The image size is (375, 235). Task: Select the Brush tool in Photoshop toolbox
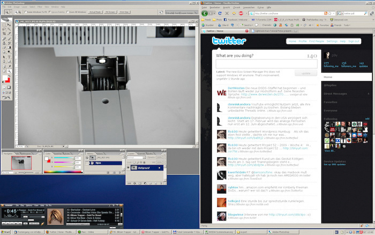pyautogui.click(x=9, y=39)
